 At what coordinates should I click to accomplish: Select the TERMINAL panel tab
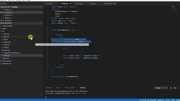click(x=83, y=88)
